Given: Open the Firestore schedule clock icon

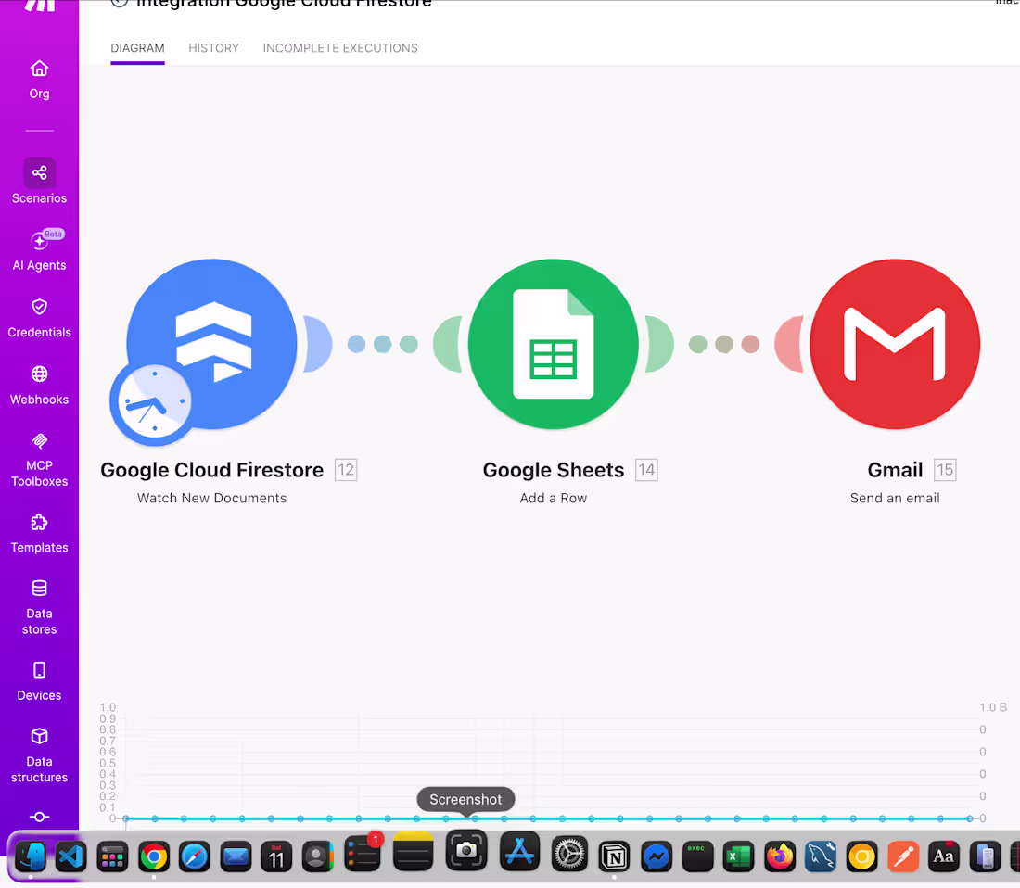Looking at the screenshot, I should coord(154,403).
